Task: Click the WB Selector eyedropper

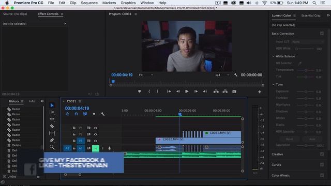Action: [x=300, y=63]
